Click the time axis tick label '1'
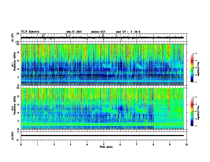 click(x=37, y=145)
